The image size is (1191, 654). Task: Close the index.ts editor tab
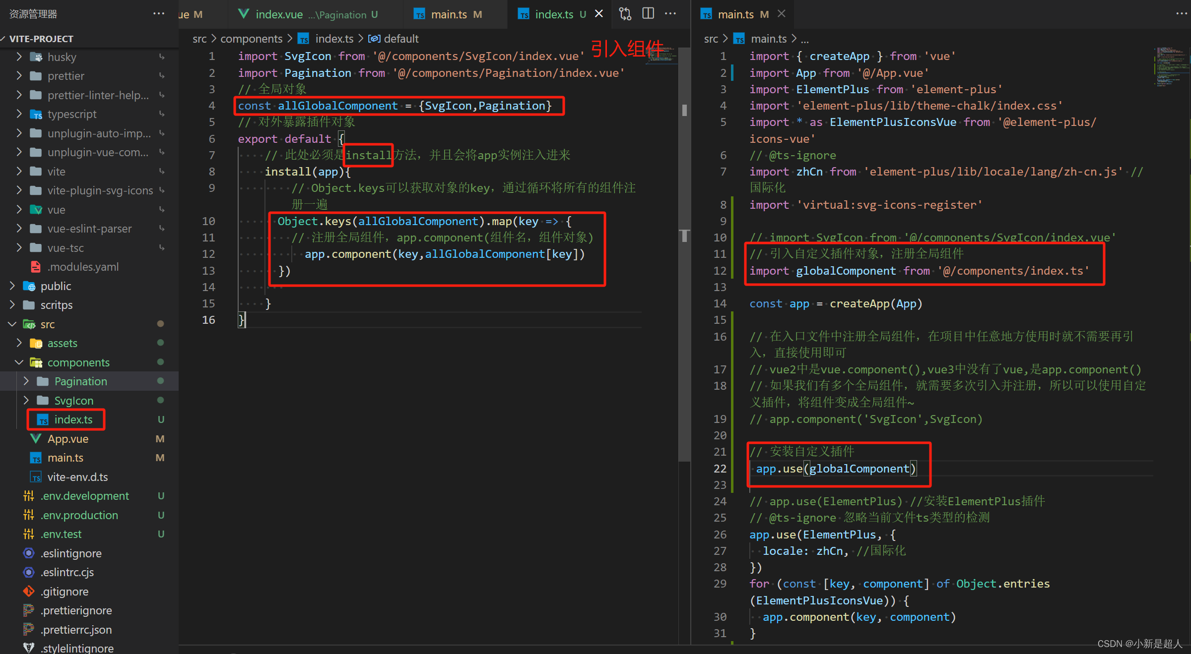tap(599, 14)
